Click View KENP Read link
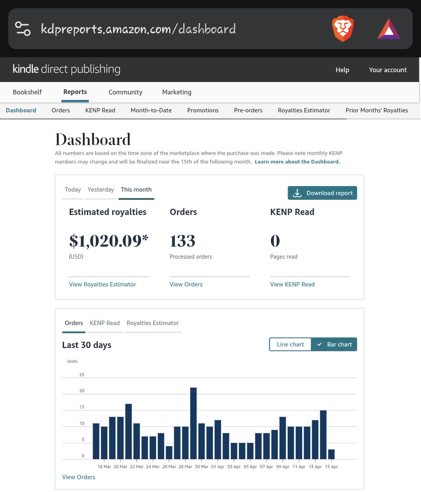Screen dimensions: 421x492 (292, 284)
